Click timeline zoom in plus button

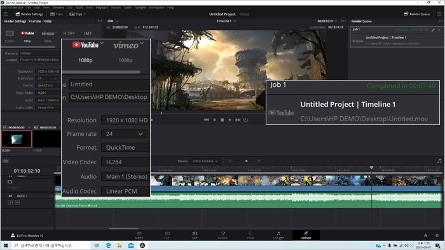(x=259, y=161)
